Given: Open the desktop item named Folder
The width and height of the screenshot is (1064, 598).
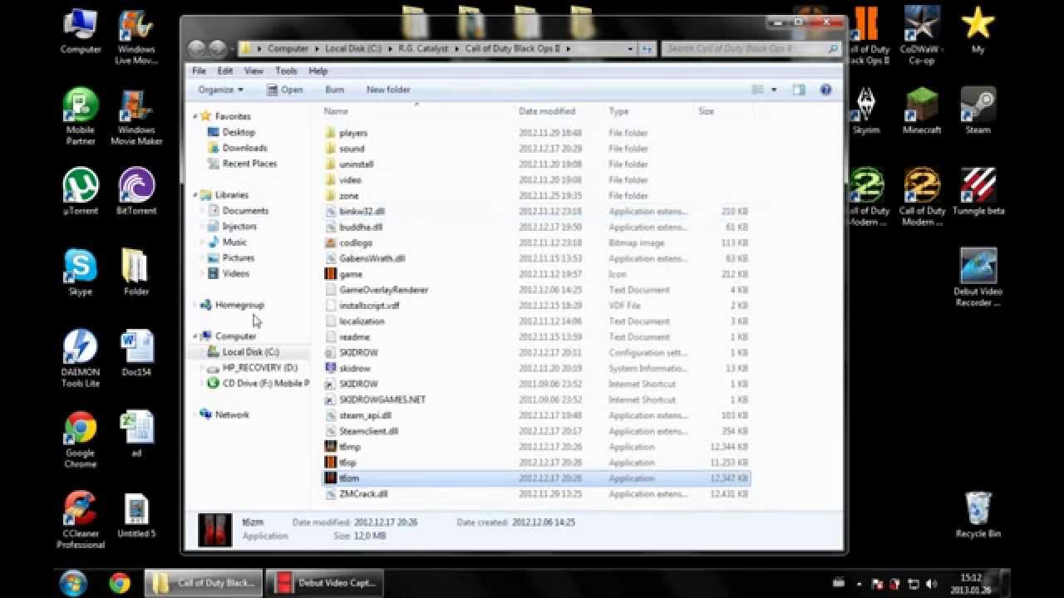Looking at the screenshot, I should click(x=136, y=272).
